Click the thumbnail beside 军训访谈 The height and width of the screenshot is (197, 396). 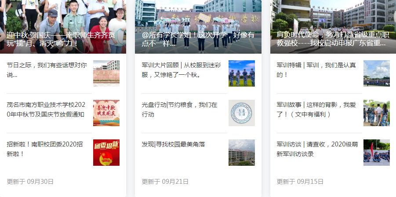point(377,153)
